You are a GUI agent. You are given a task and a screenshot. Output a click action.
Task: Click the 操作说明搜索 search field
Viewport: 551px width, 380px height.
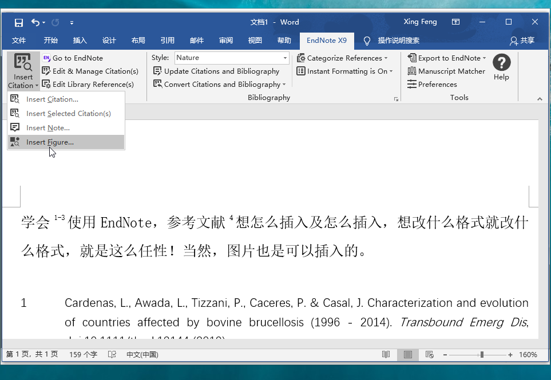pos(398,41)
